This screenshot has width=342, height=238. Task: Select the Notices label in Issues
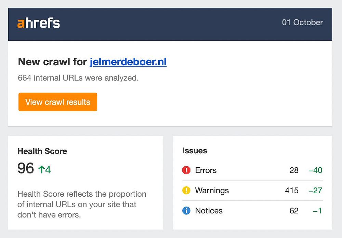click(x=209, y=211)
